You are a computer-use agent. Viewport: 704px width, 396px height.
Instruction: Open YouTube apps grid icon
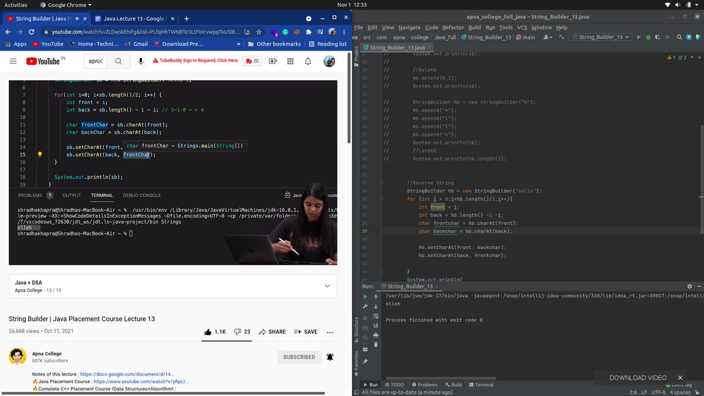click(x=290, y=61)
